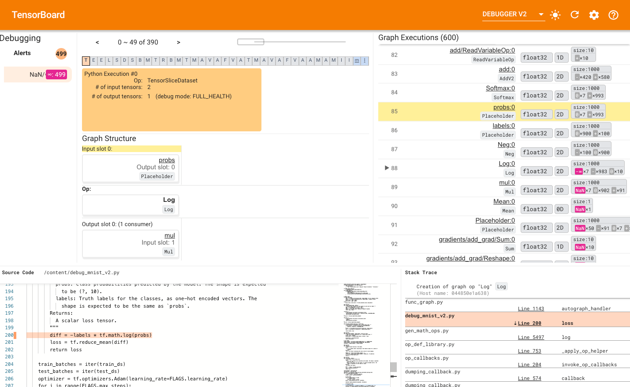Image resolution: width=630 pixels, height=387 pixels.
Task: Select the ! execution digest box
Action: pyautogui.click(x=365, y=60)
